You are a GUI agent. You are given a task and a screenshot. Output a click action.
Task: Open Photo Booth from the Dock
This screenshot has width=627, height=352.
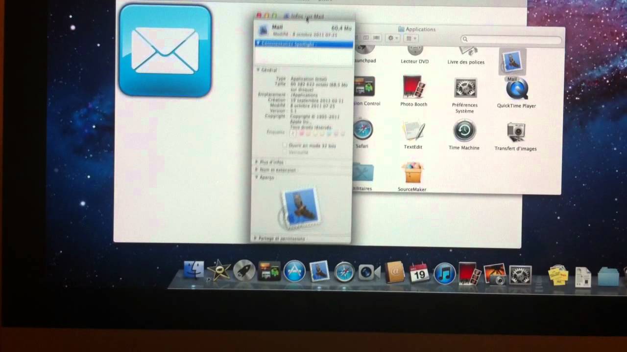(x=470, y=273)
